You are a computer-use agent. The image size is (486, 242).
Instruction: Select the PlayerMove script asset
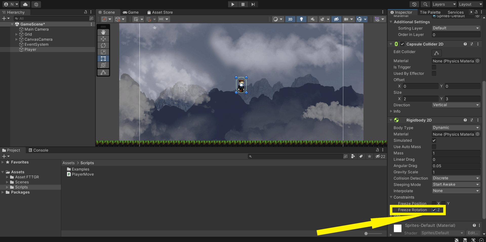[x=80, y=174]
